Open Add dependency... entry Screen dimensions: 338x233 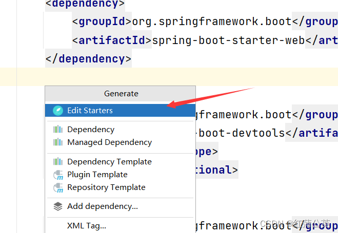[x=121, y=206]
